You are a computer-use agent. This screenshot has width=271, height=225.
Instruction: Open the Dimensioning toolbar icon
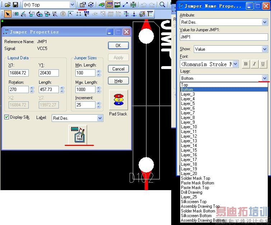[117, 5]
